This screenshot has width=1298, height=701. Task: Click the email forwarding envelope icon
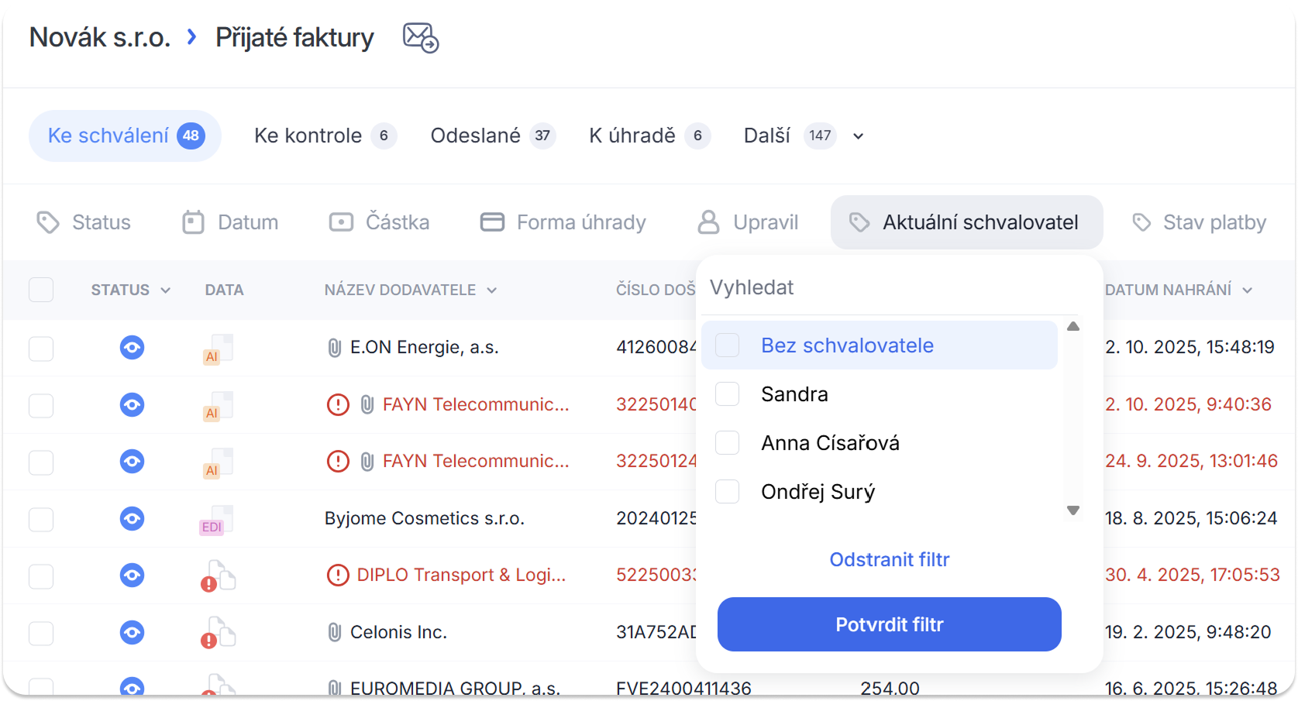click(x=421, y=38)
